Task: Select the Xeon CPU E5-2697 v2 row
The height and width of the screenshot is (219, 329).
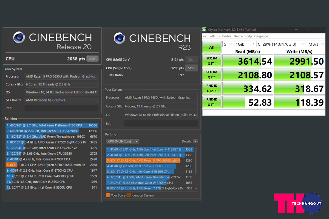Action: [52, 148]
